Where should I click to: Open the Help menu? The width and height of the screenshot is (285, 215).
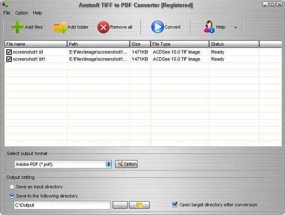click(x=38, y=13)
